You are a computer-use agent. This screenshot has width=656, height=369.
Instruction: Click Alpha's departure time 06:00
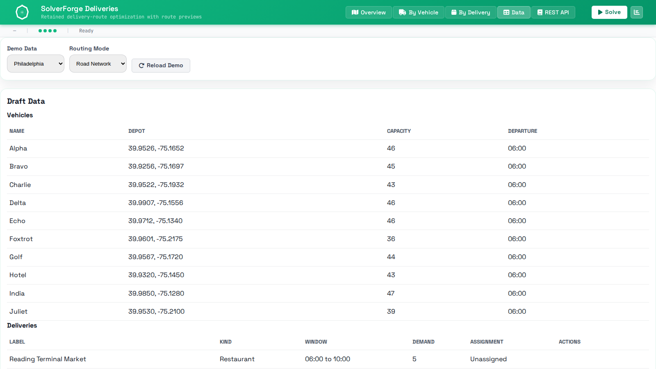point(517,148)
